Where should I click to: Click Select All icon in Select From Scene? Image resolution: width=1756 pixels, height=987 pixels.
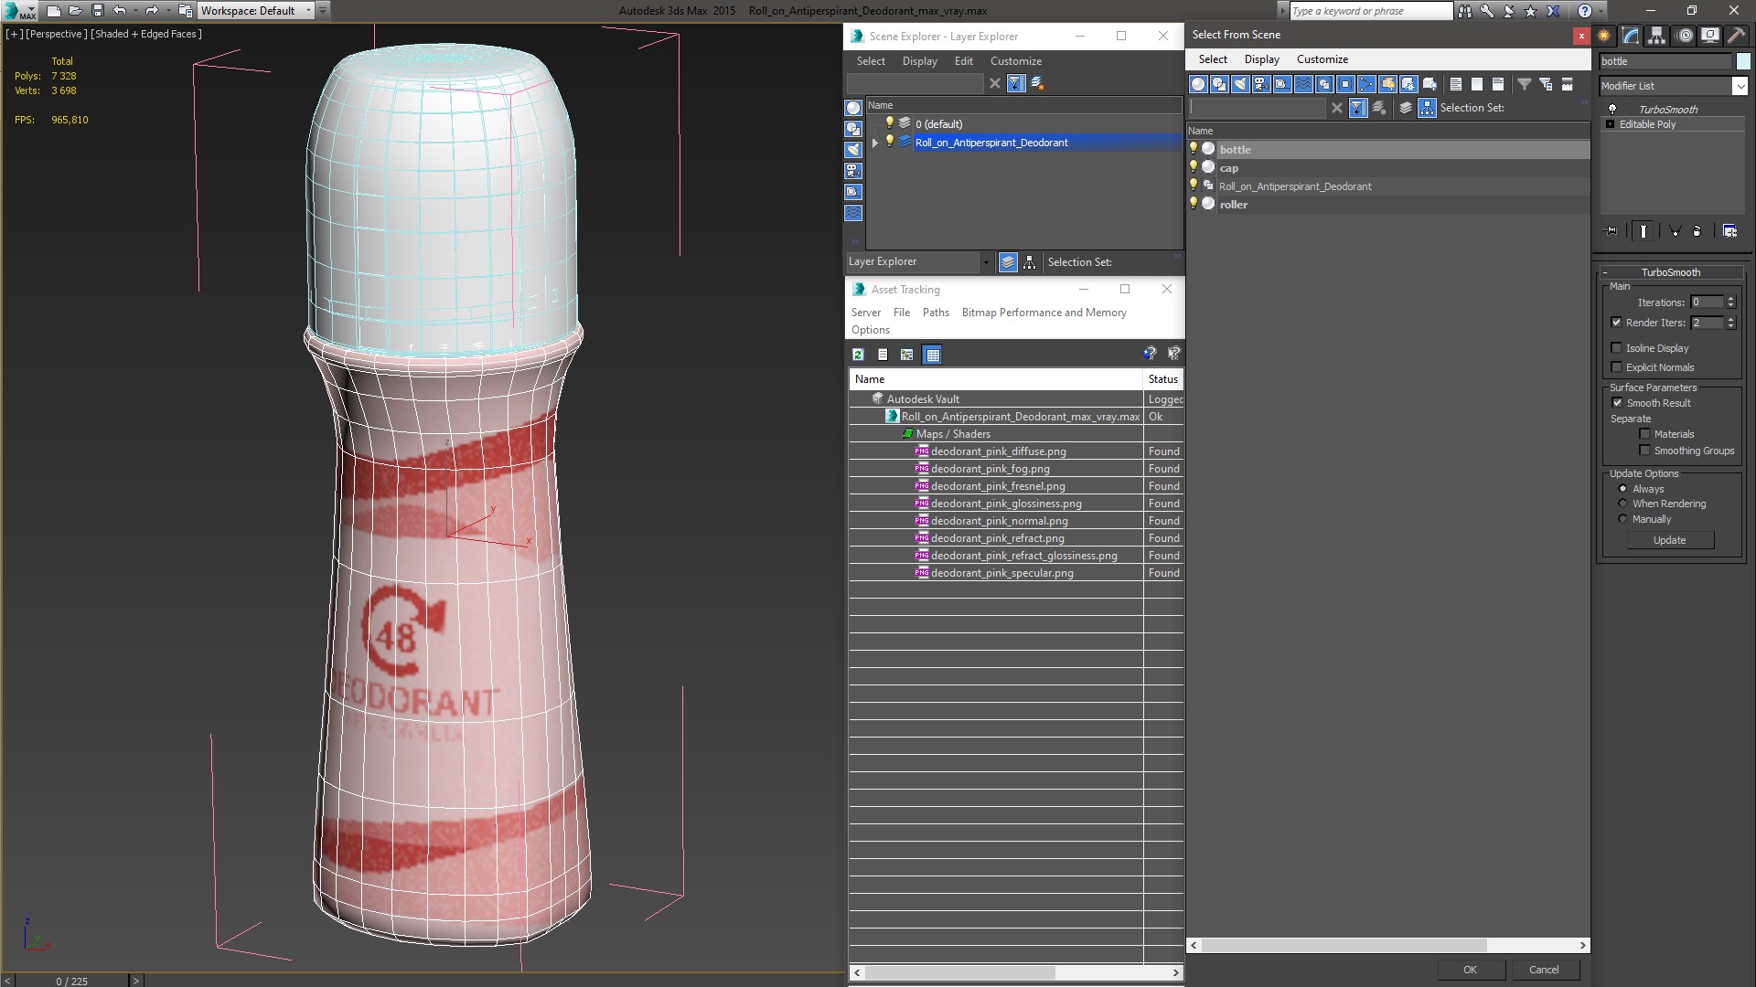[1456, 84]
